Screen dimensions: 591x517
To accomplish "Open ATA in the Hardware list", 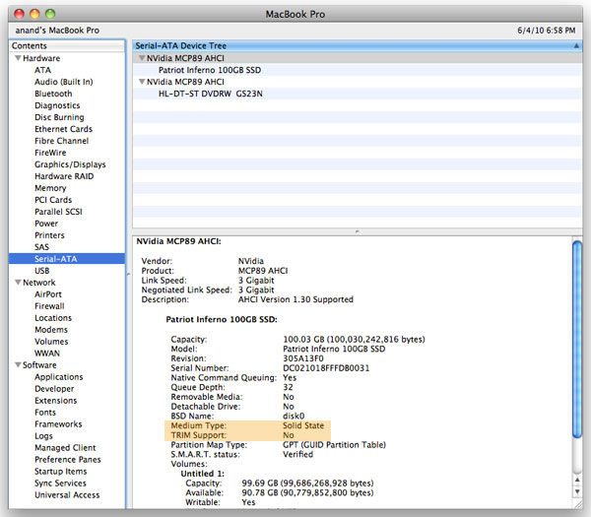I will [42, 70].
